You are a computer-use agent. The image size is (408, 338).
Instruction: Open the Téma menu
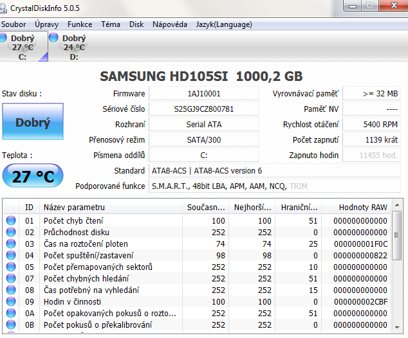click(x=111, y=24)
